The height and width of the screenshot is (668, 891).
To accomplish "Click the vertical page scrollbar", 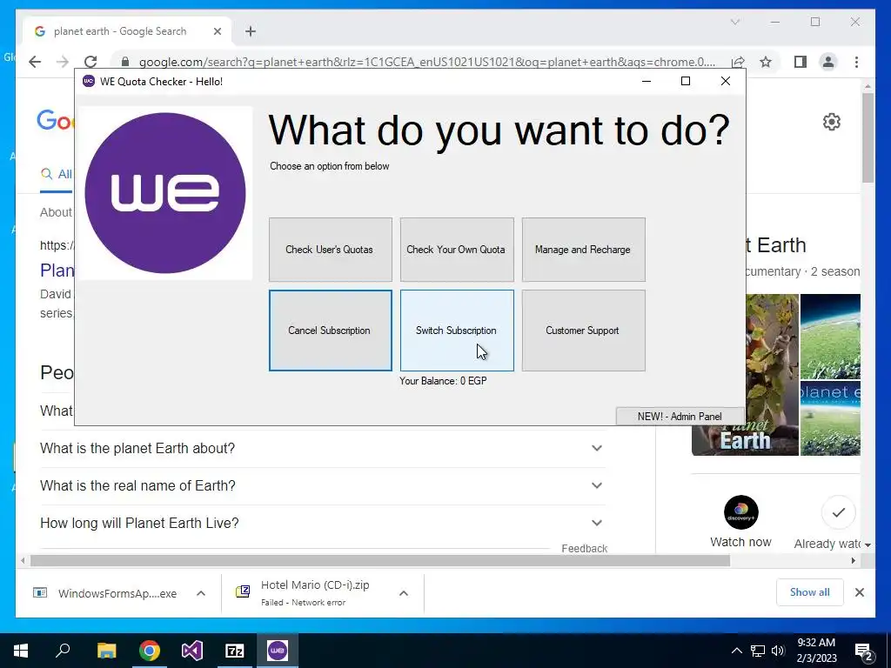I will 868,139.
